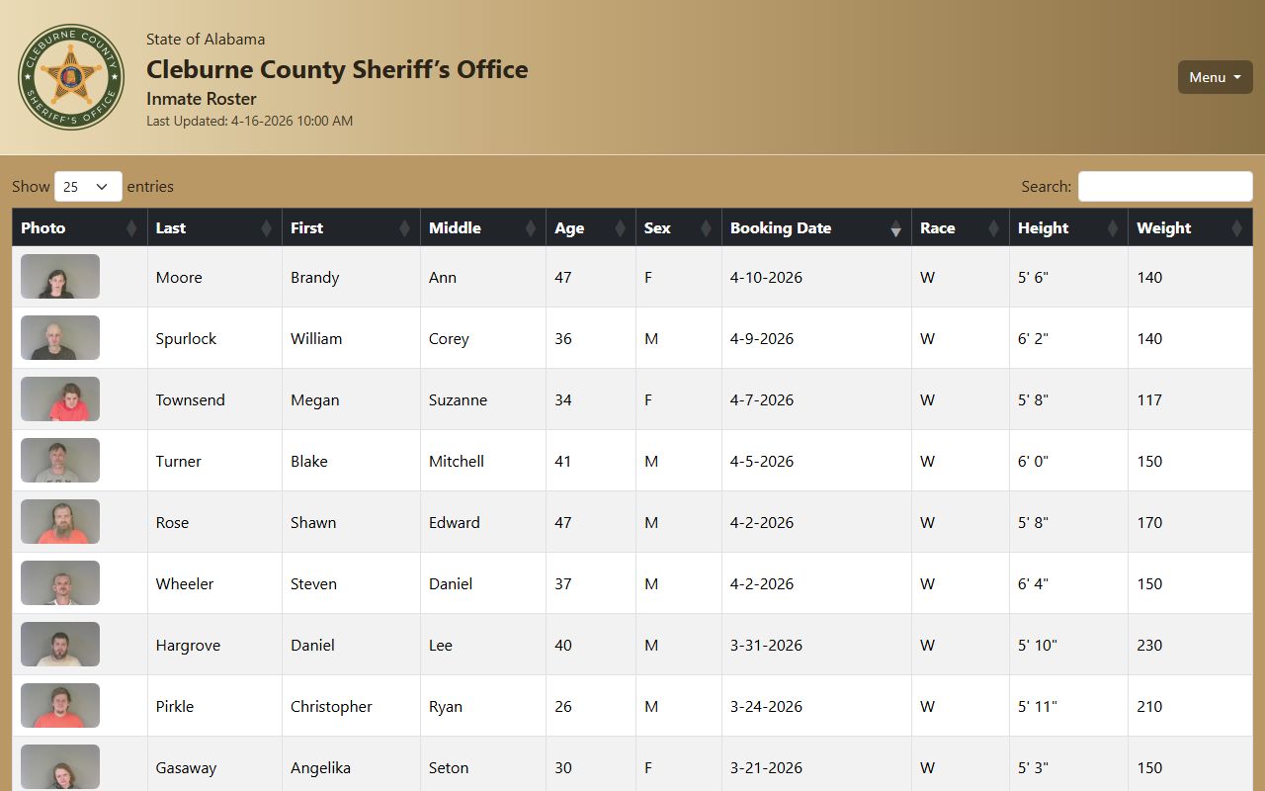Sort table by Photo column header
Viewport: 1265px width, 791px height.
click(x=80, y=227)
